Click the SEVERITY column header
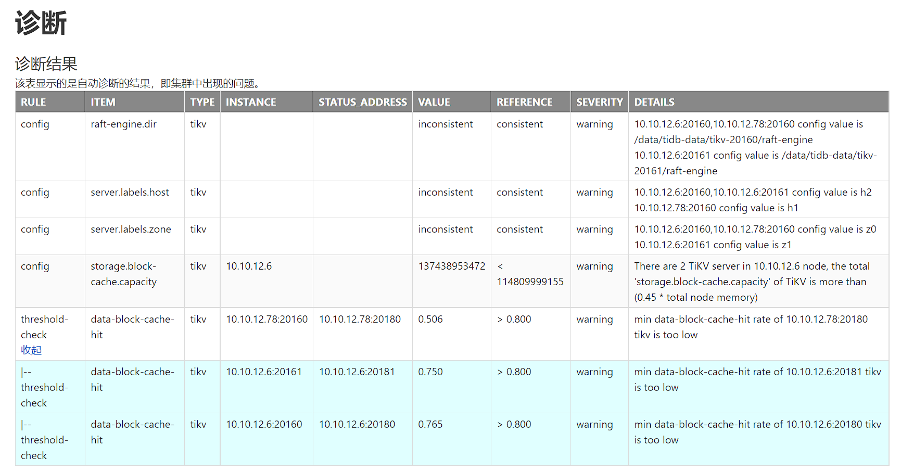901x471 pixels. tap(600, 102)
